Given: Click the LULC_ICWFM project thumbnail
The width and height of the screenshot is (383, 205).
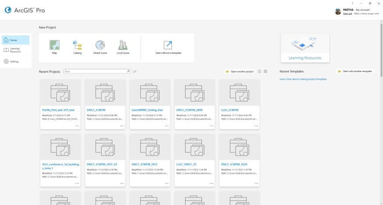Looking at the screenshot, I should pyautogui.click(x=240, y=92).
